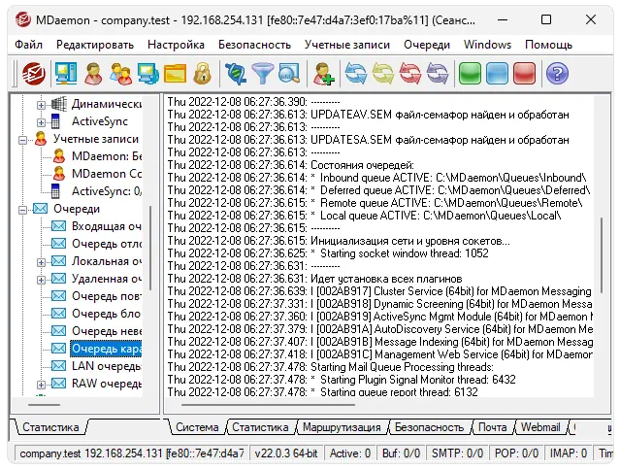Select the highlighted Очередь карантина item

coord(106,349)
